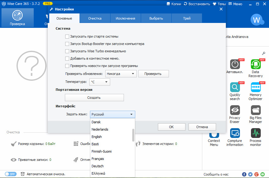Switch to the Очистка settings tab
Image resolution: width=269 pixels, height=178 pixels.
pyautogui.click(x=95, y=18)
